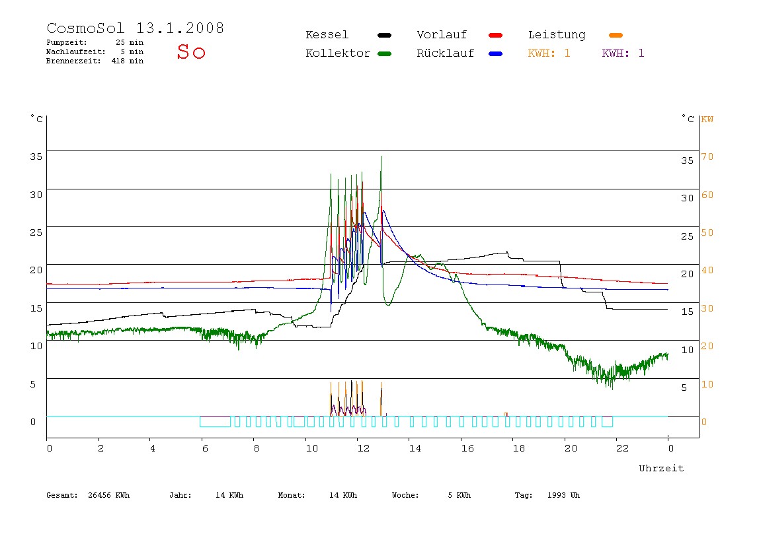Screen dimensions: 759x536
Task: Click the "Leistung" legend label
Action: coord(557,35)
